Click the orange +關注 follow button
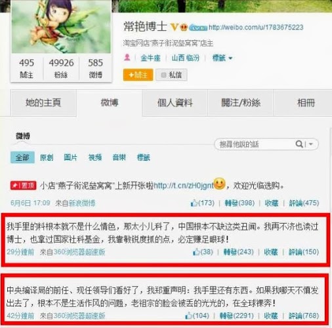 click(x=138, y=75)
